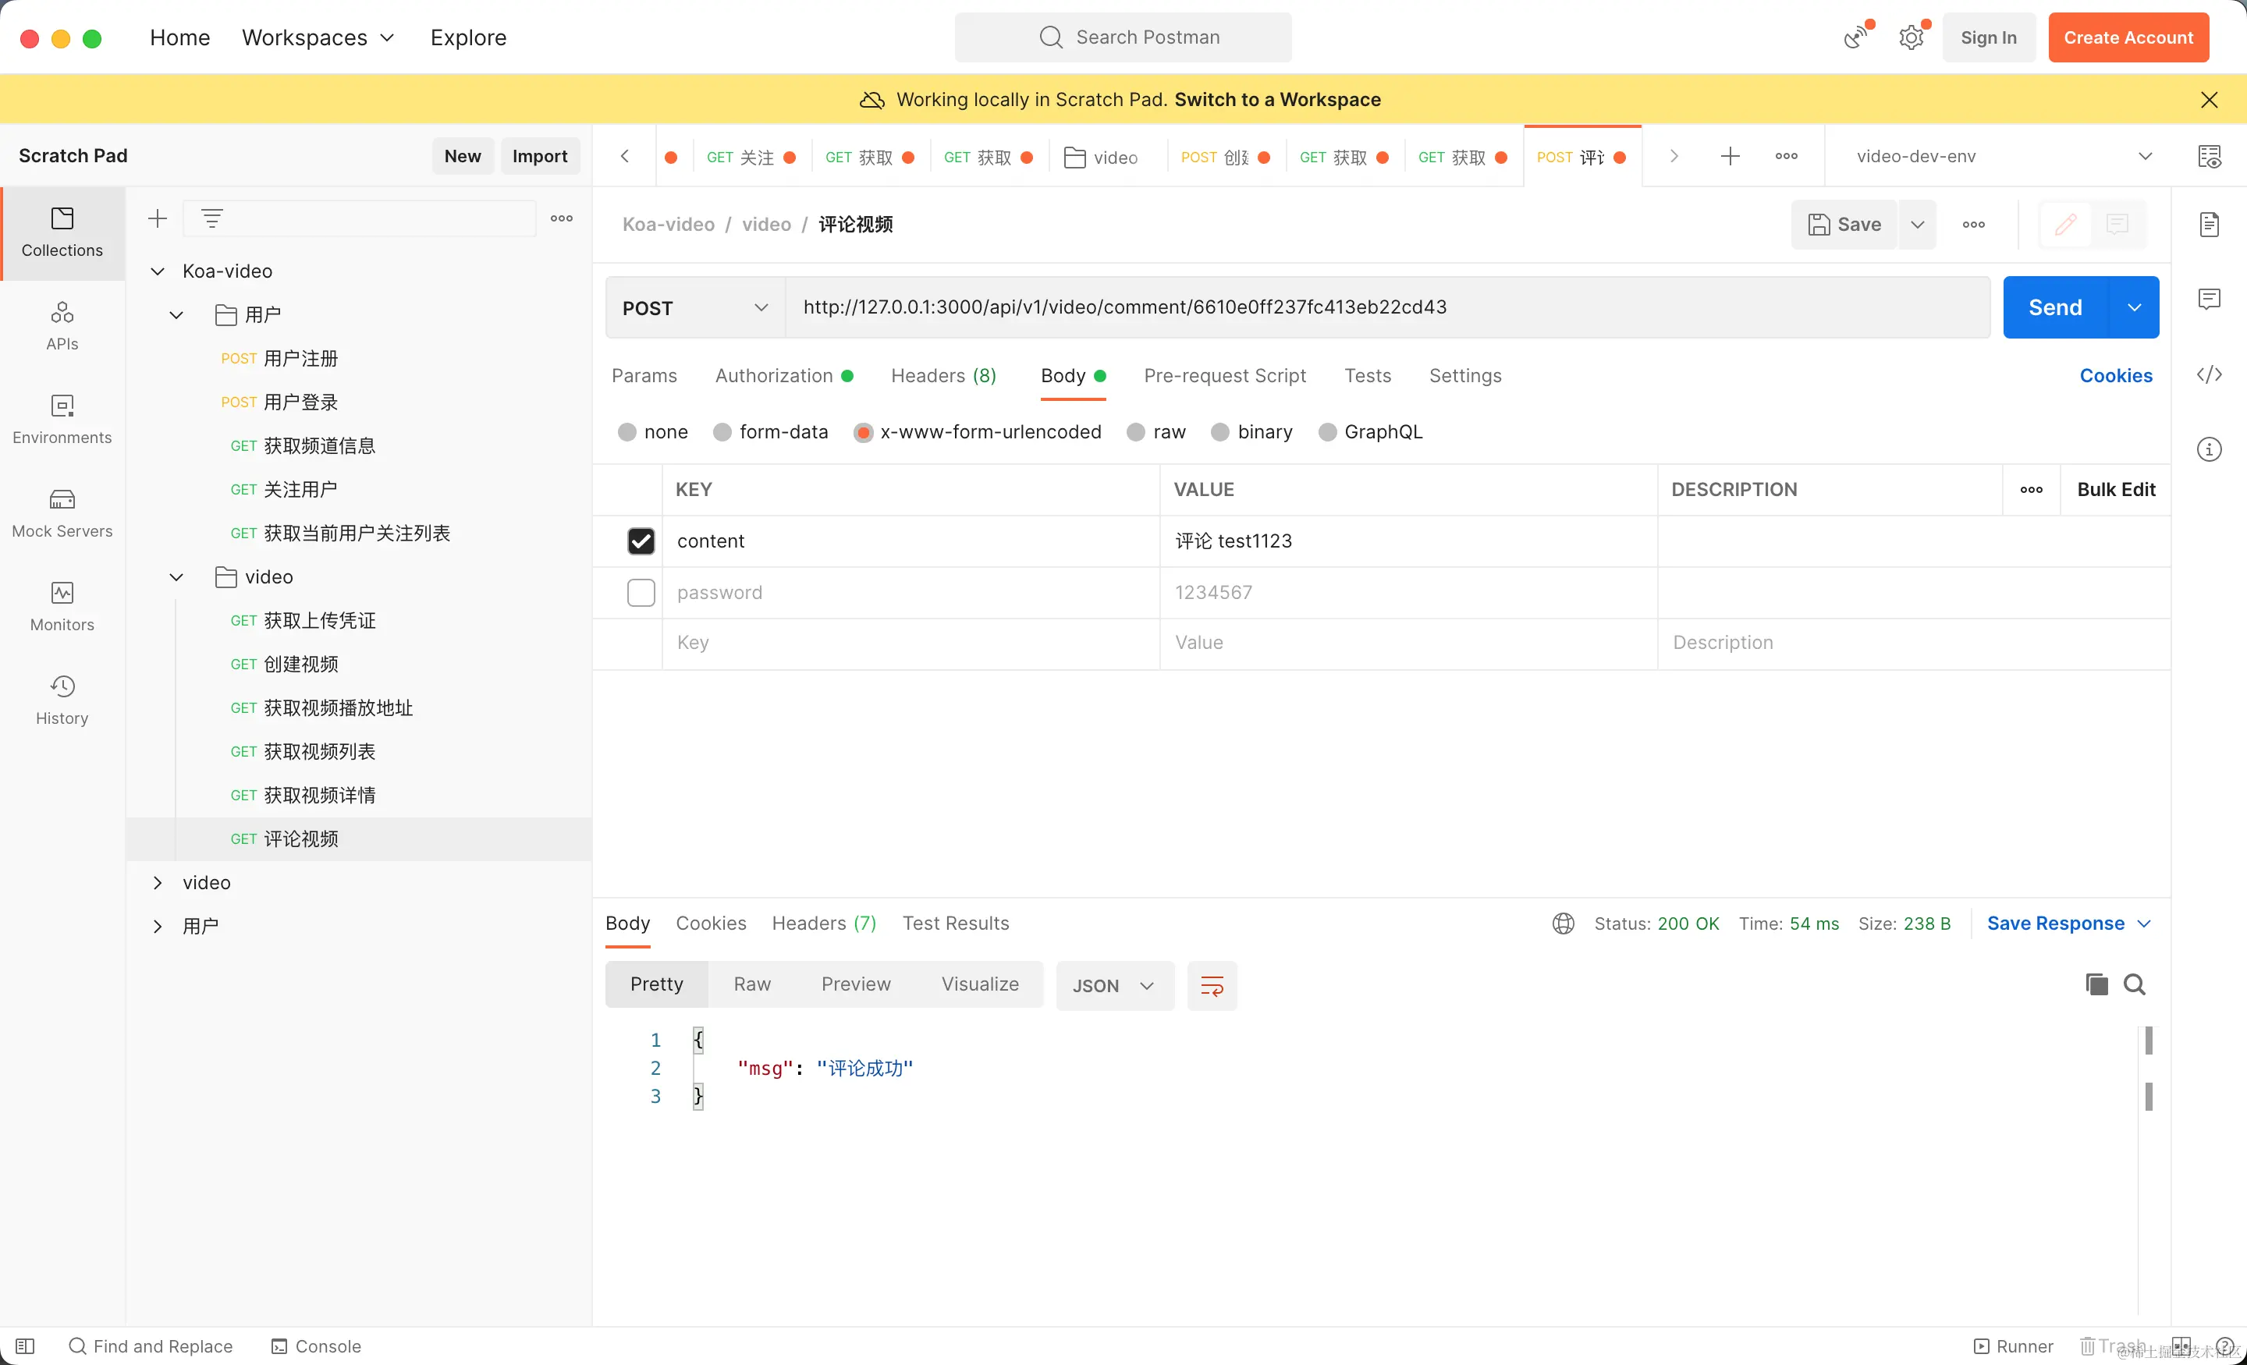The width and height of the screenshot is (2247, 1365).
Task: Click the blue Send button
Action: pos(2054,307)
